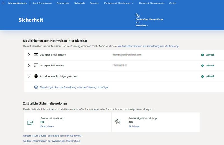Click Neue Möglichkeit zur Anmeldung hinzufügen link
The width and height of the screenshot is (224, 145).
pyautogui.click(x=74, y=87)
